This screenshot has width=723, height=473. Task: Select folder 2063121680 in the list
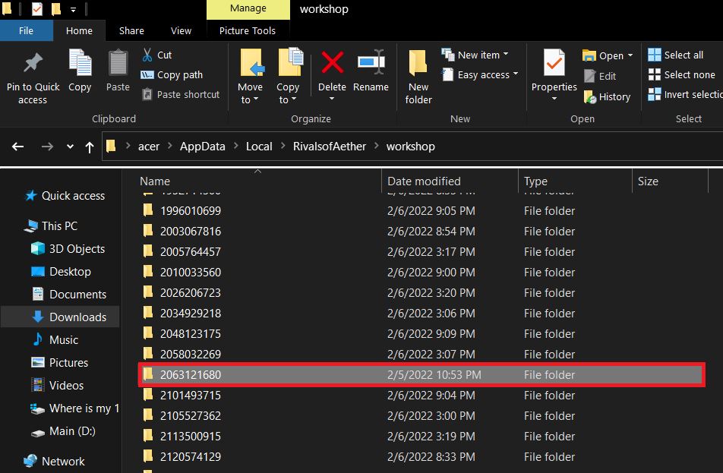tap(421, 375)
